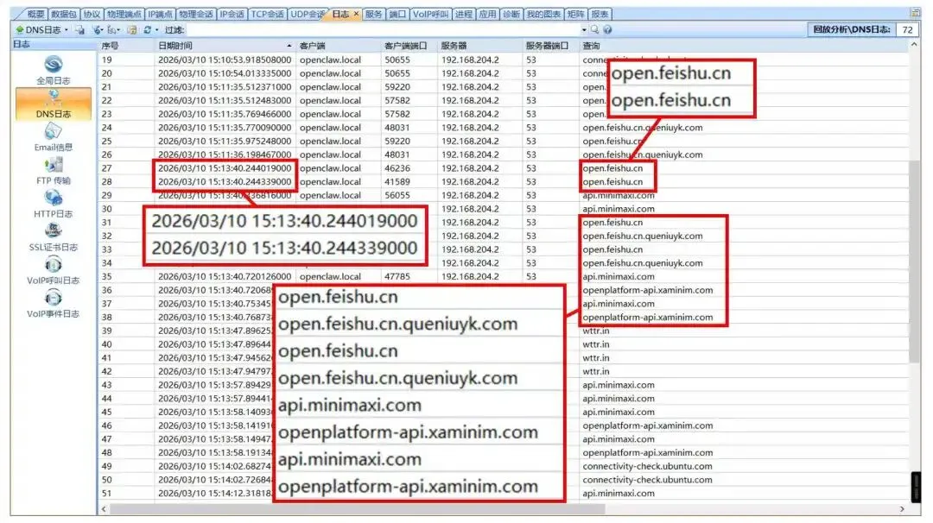Close the 日志 tab with its X
933x523 pixels.
[356, 14]
